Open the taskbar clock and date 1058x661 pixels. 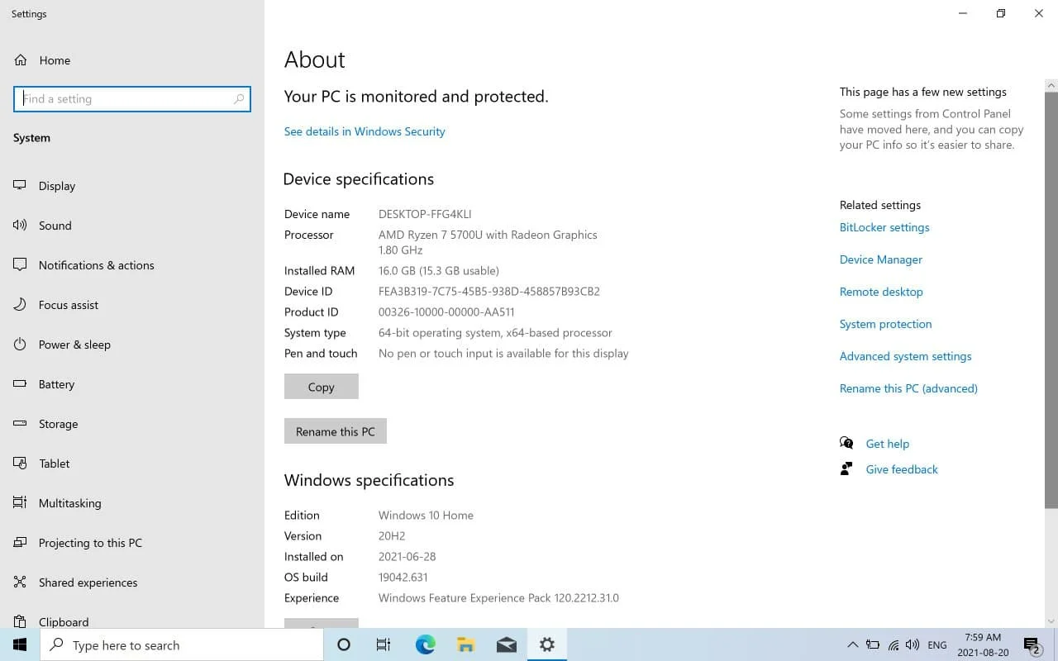tap(983, 645)
